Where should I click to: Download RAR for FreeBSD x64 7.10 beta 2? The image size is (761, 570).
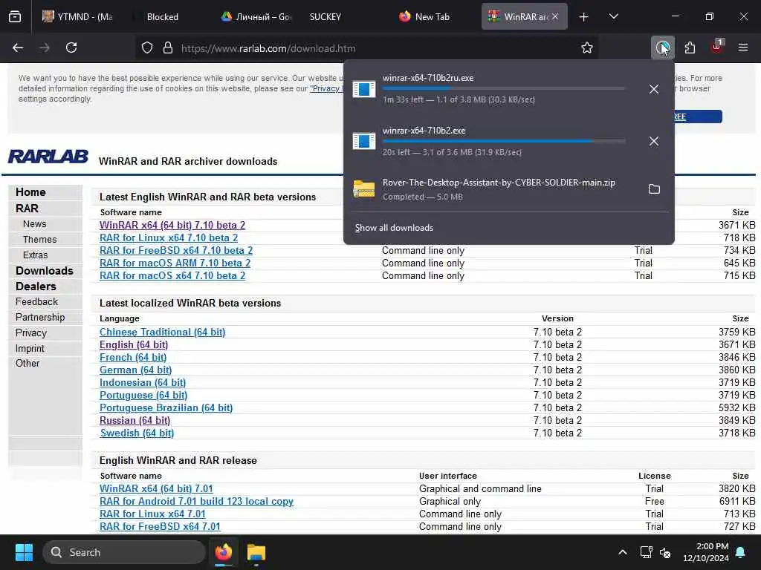[x=176, y=251]
